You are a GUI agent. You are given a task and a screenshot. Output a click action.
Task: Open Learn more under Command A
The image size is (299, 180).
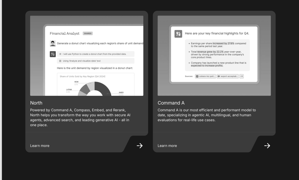[x=167, y=146]
